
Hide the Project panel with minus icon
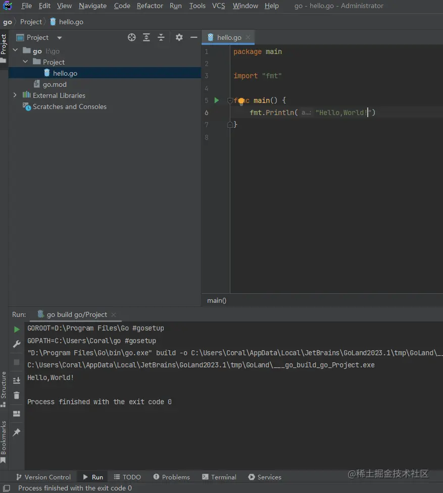coord(194,37)
